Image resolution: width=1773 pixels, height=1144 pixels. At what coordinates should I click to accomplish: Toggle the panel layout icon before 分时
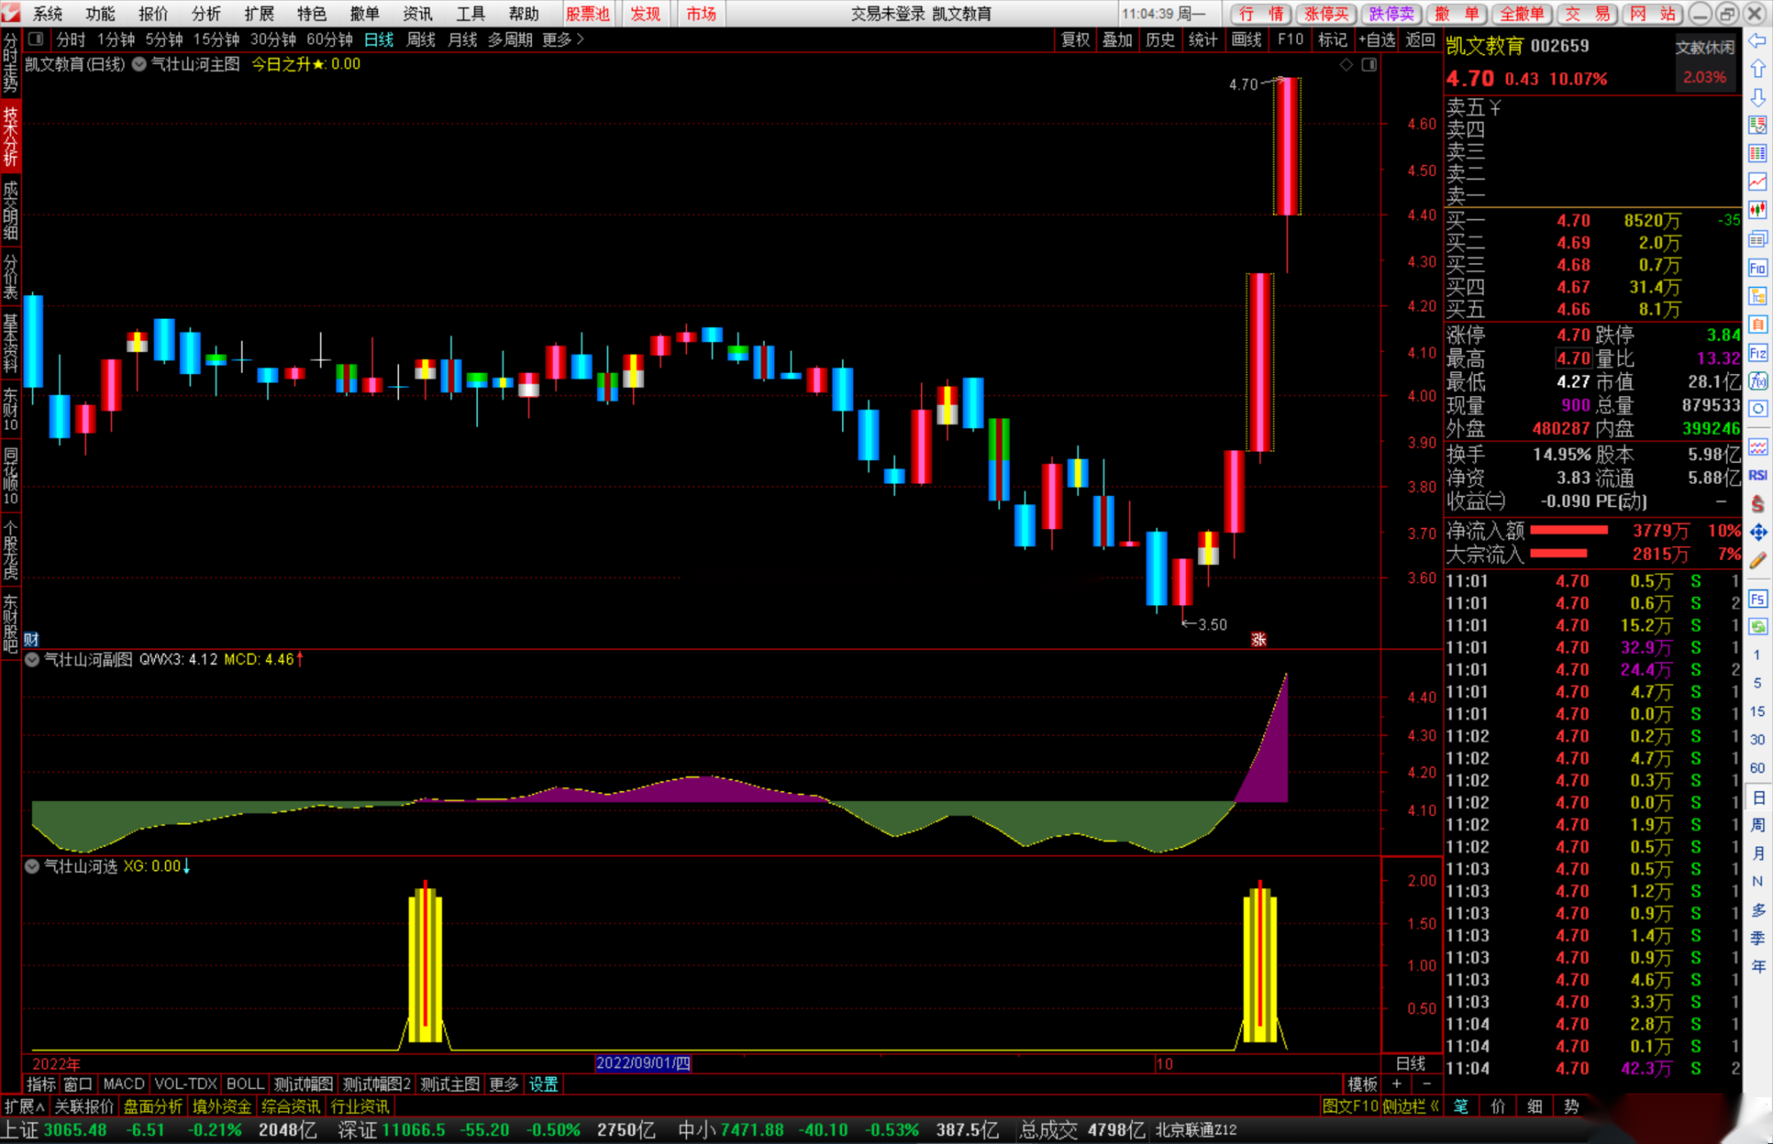[35, 39]
